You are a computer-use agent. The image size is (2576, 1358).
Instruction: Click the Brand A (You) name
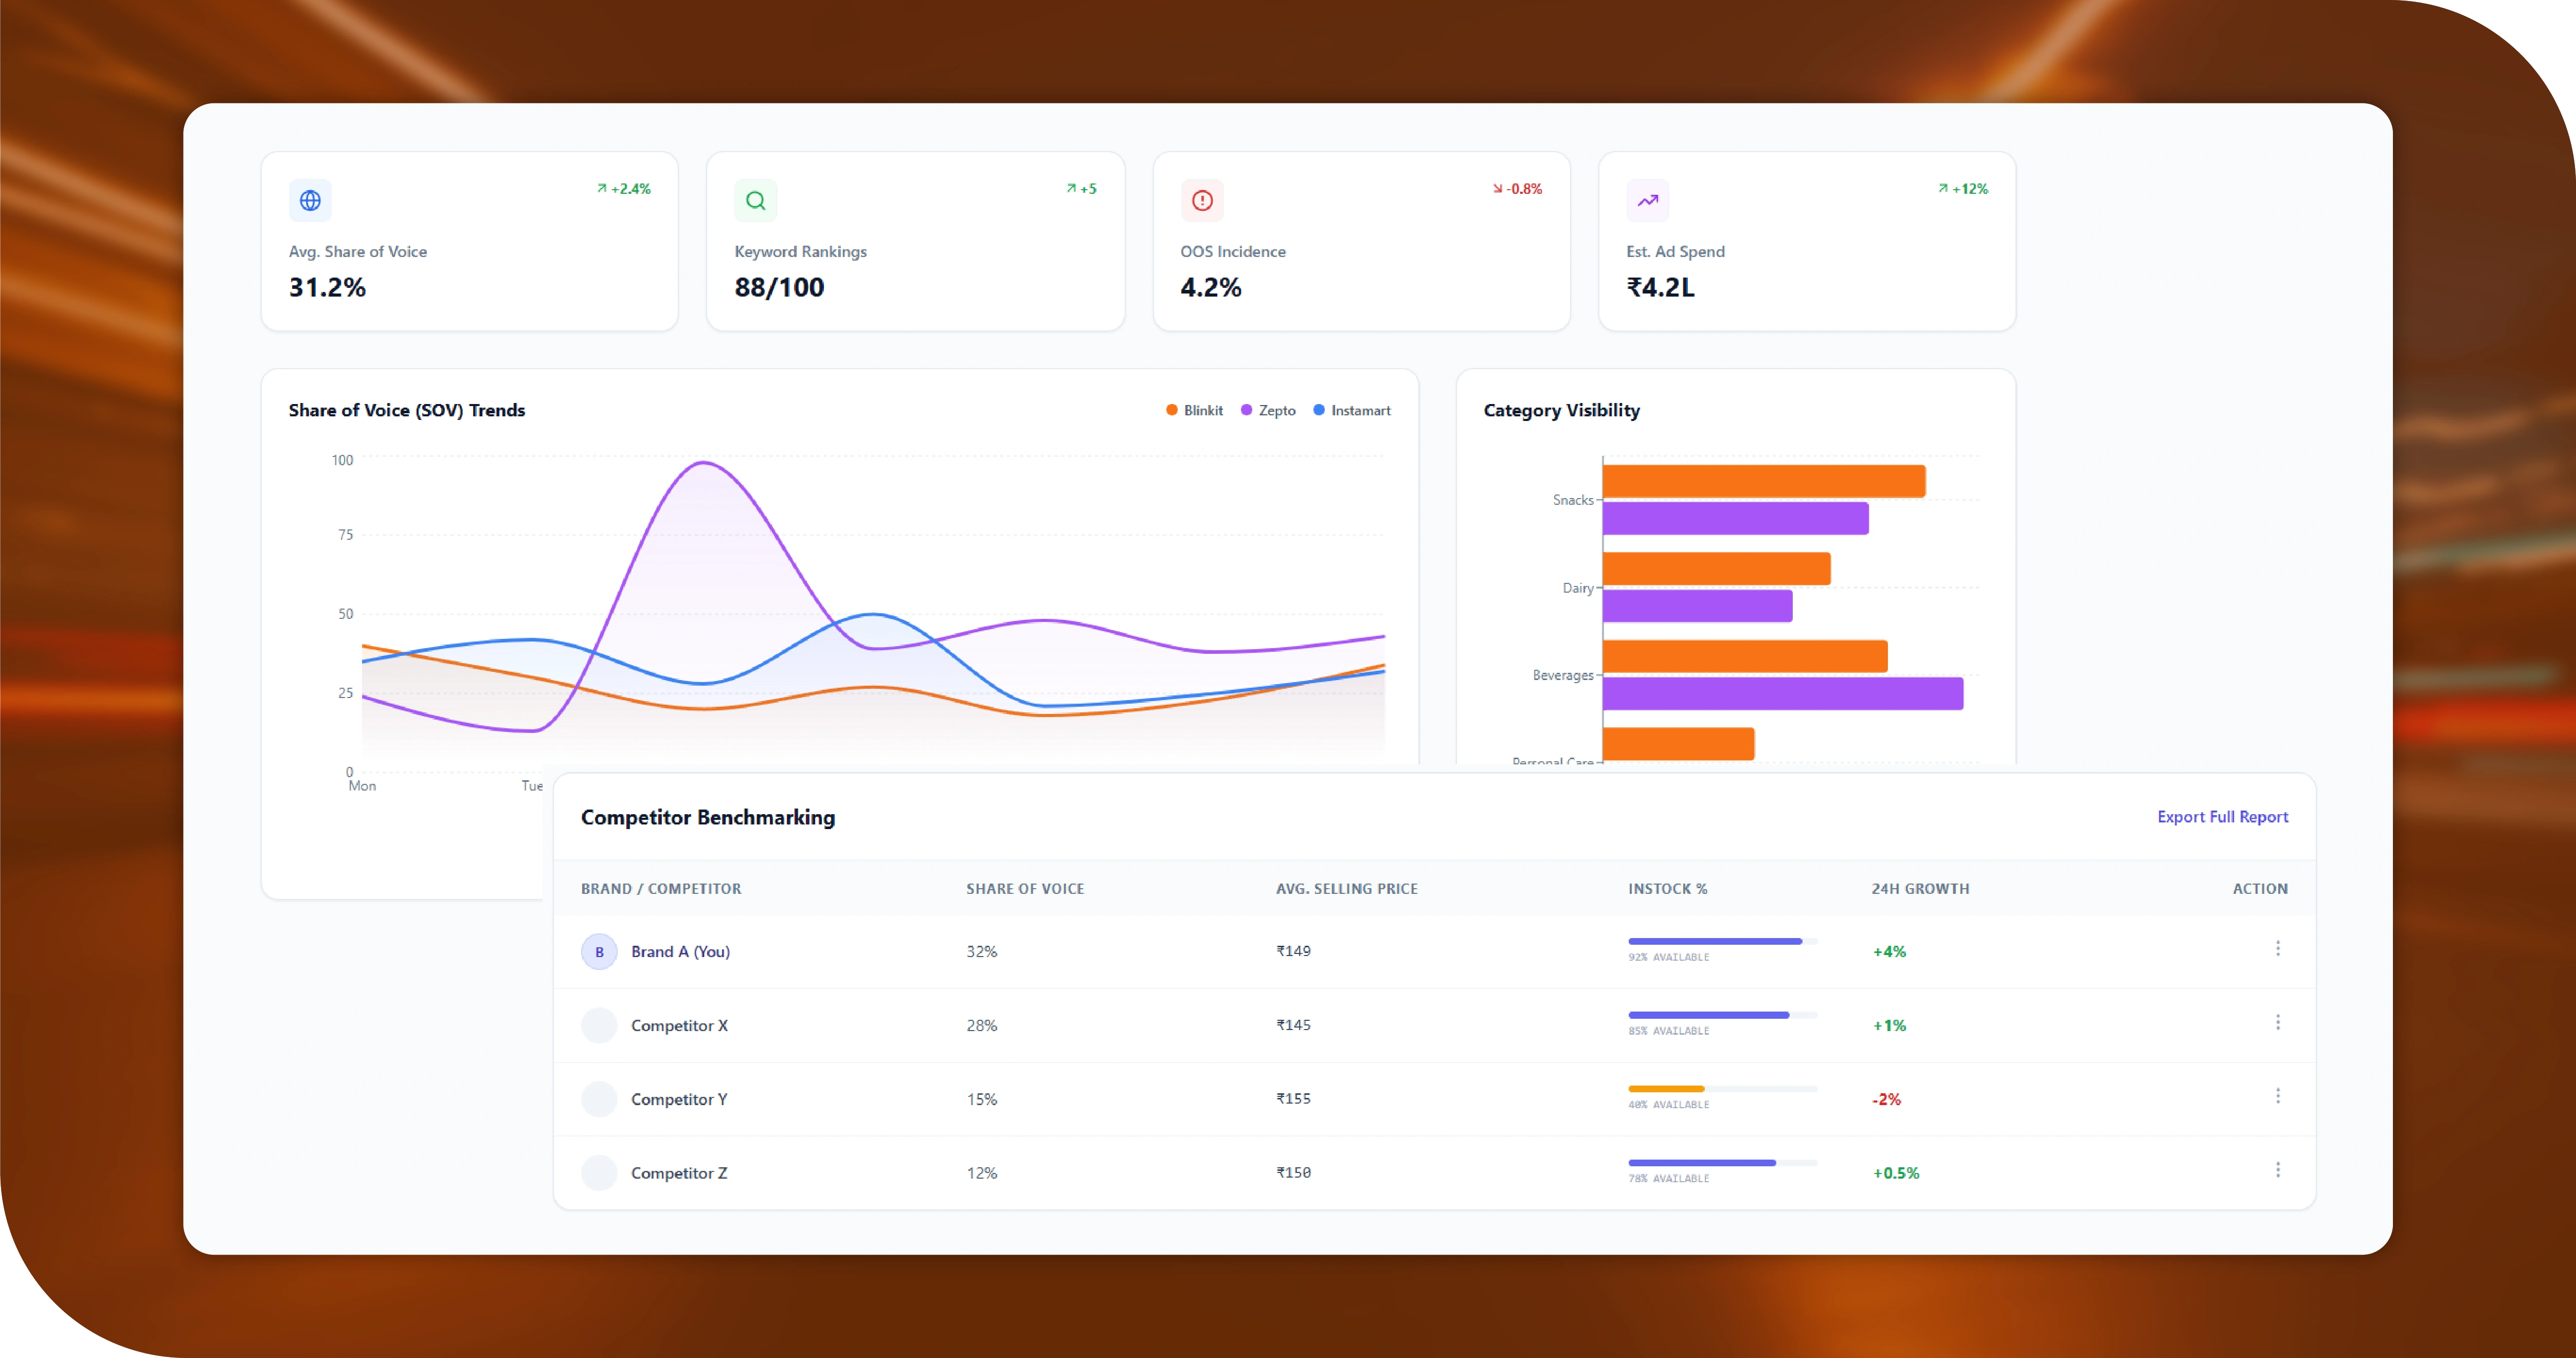(680, 951)
